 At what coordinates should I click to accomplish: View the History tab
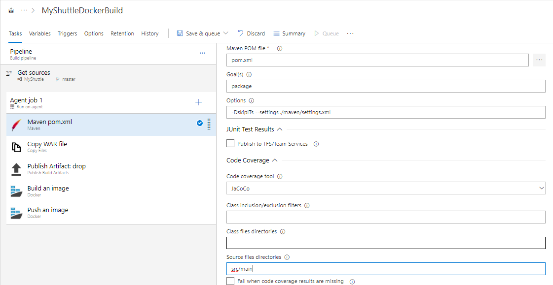[150, 33]
